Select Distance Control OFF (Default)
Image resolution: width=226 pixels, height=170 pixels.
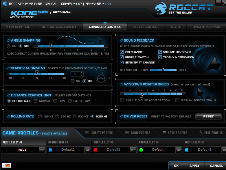coord(9,101)
